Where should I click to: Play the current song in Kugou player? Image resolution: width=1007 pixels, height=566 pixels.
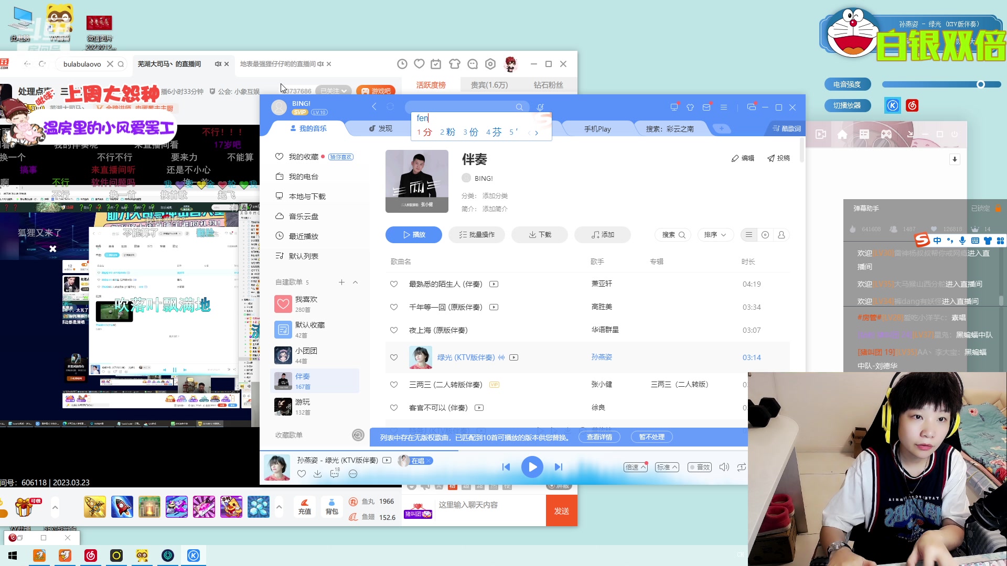pos(532,467)
